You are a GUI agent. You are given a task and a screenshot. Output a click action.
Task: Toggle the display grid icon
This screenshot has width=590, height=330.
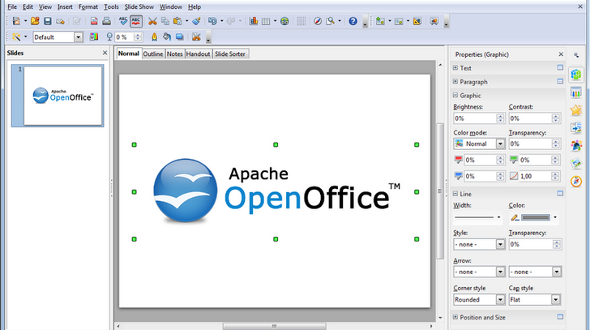pyautogui.click(x=301, y=21)
